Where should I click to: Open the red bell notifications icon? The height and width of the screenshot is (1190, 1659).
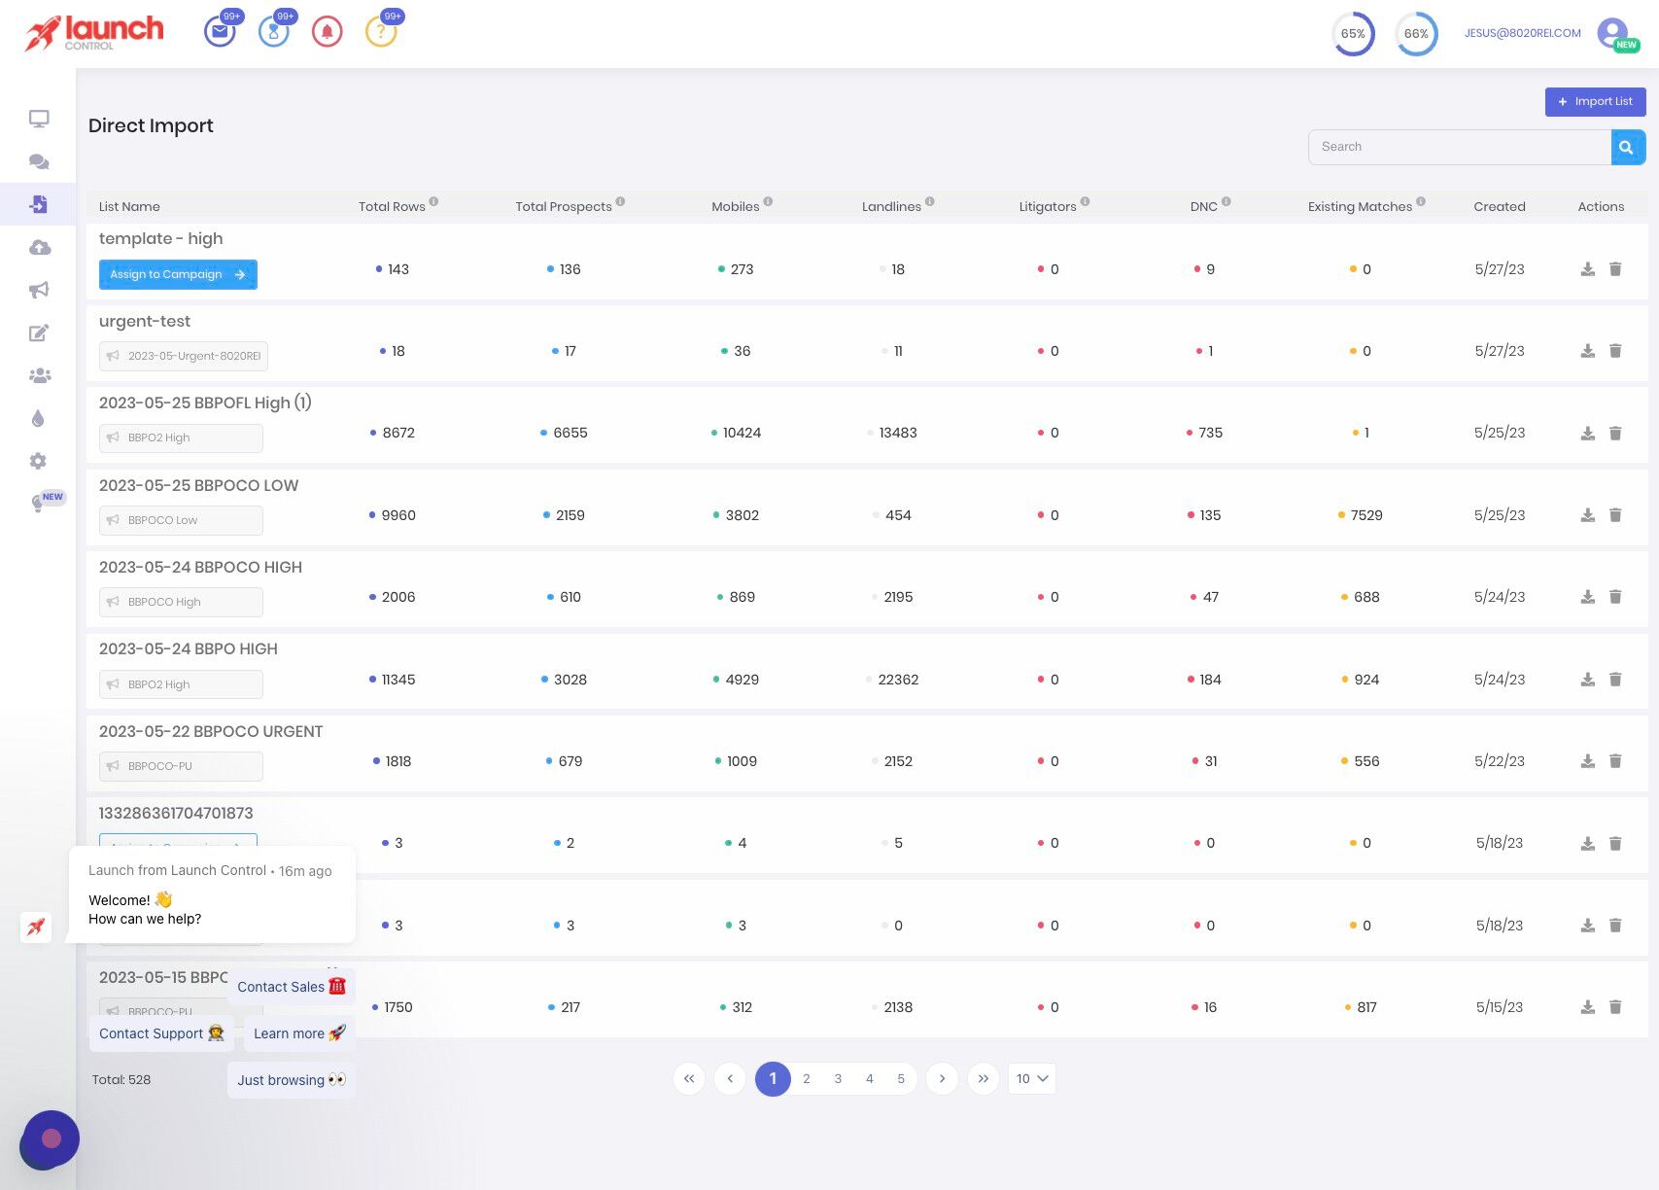pyautogui.click(x=327, y=30)
